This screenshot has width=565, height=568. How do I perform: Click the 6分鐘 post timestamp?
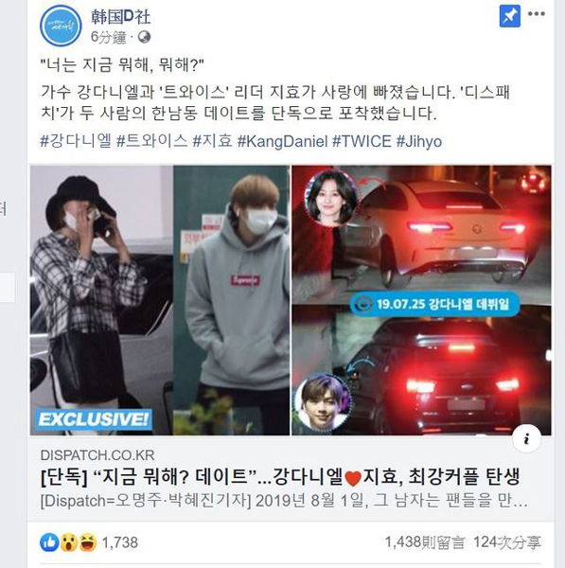click(108, 37)
